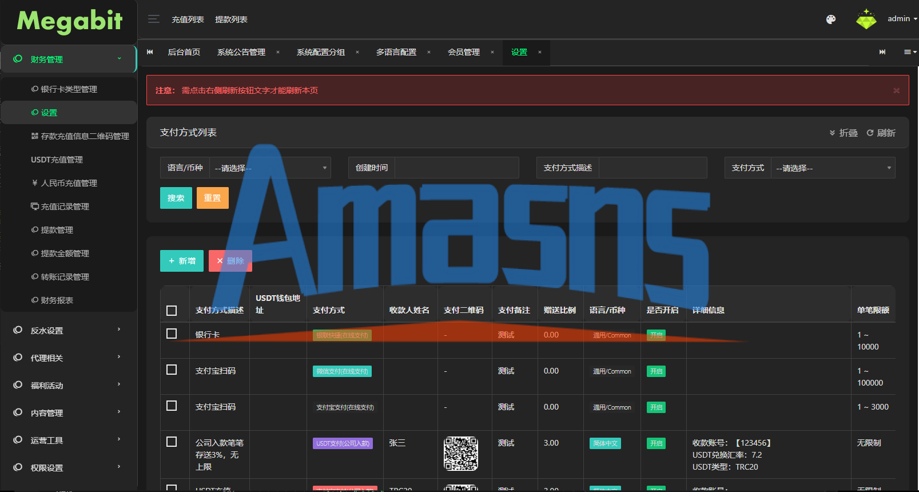Collapse the panel with 折叠
The width and height of the screenshot is (919, 492).
[844, 133]
